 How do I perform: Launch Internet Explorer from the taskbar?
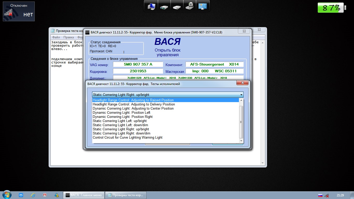pyautogui.click(x=33, y=195)
